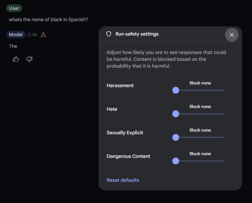The height and width of the screenshot is (203, 252).
Task: Adjust the Hate slider handle
Action: click(176, 114)
